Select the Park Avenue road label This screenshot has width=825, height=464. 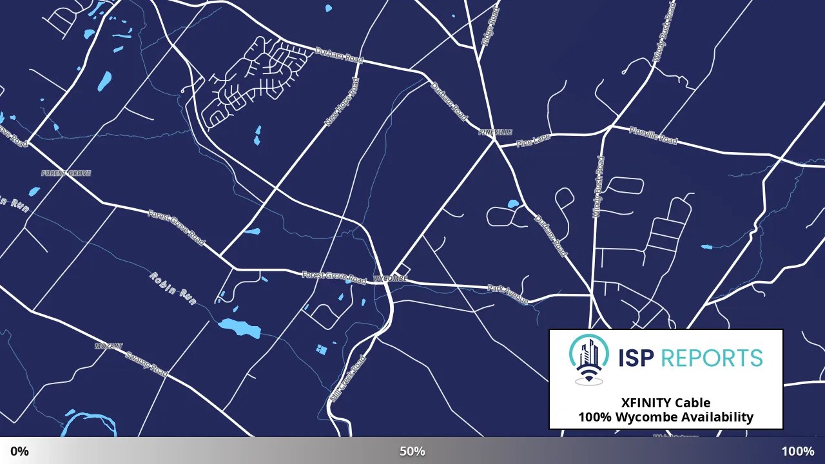click(508, 295)
